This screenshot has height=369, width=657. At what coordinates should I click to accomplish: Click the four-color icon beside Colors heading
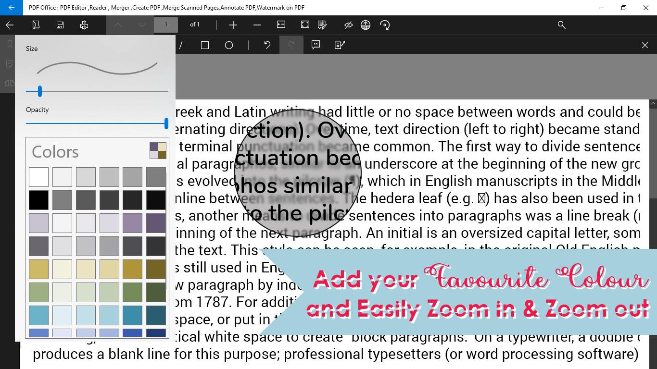158,150
